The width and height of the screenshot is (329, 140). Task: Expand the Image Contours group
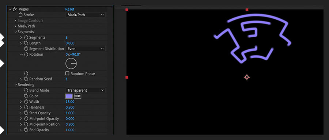pos(15,20)
